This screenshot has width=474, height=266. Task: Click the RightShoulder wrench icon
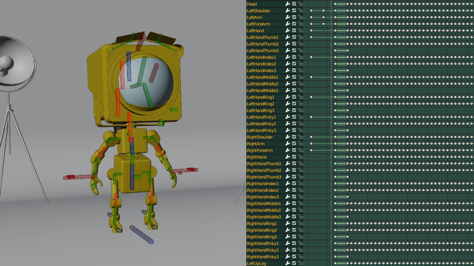coord(287,137)
